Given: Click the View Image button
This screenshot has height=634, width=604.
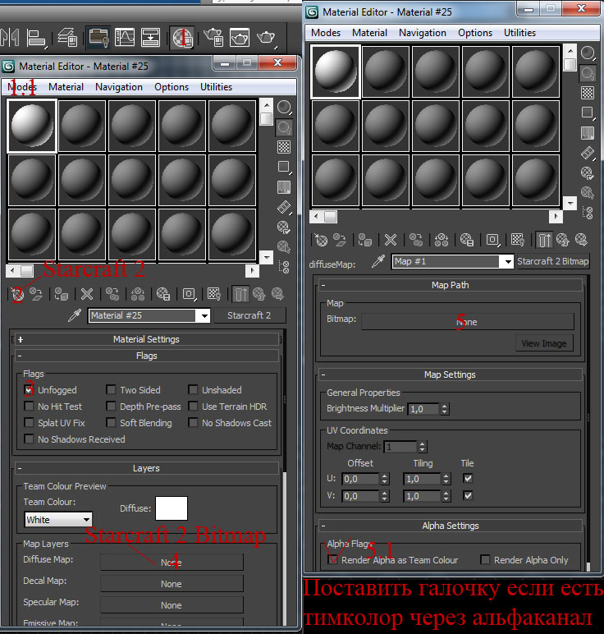Looking at the screenshot, I should point(544,343).
